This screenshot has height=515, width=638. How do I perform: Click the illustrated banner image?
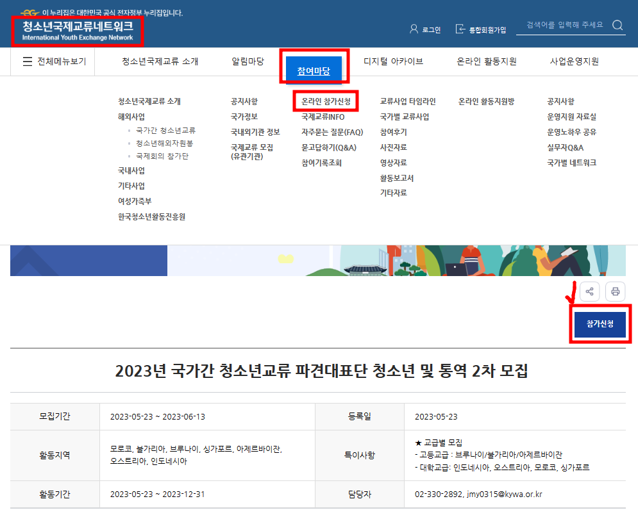(318, 261)
